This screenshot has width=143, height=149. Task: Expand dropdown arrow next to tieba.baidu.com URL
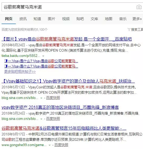[x=43, y=56]
